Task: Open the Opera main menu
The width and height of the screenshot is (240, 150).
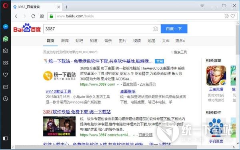Action: coord(6,6)
